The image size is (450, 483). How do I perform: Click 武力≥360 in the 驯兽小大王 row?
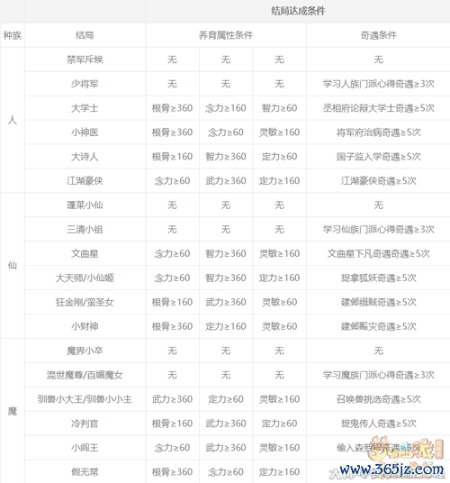(172, 399)
